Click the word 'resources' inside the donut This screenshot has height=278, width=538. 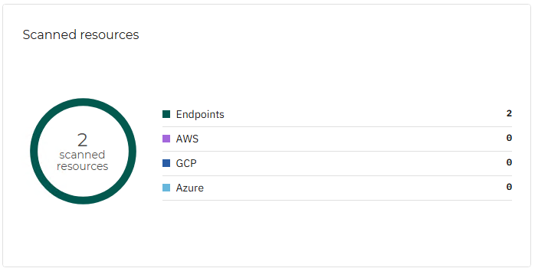pyautogui.click(x=82, y=167)
